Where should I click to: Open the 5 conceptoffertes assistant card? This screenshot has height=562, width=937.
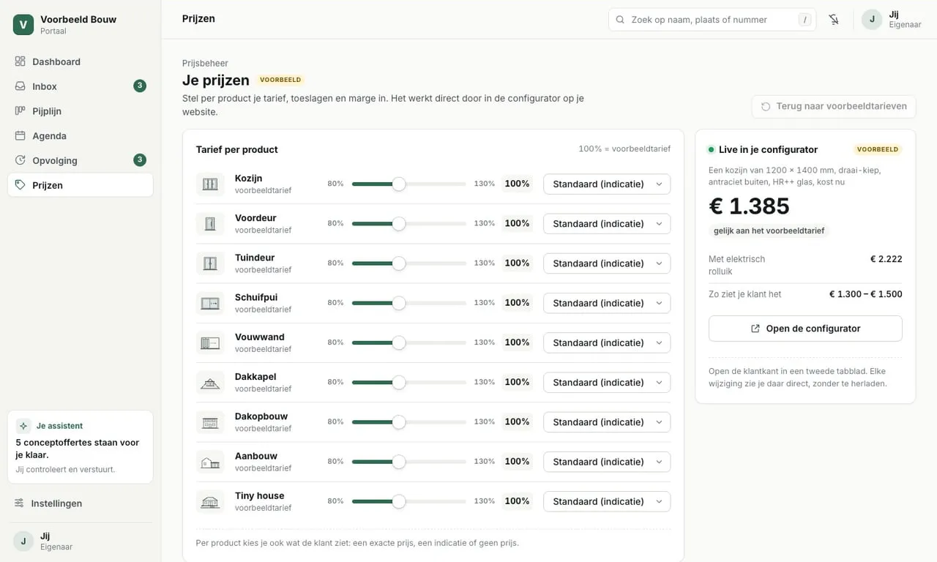(81, 447)
